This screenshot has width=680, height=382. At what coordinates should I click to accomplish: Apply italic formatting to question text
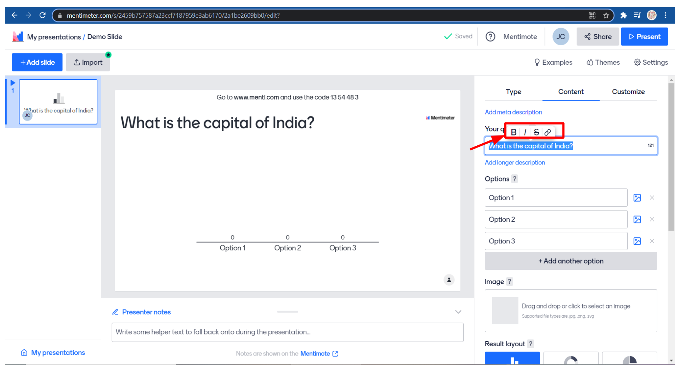[525, 132]
